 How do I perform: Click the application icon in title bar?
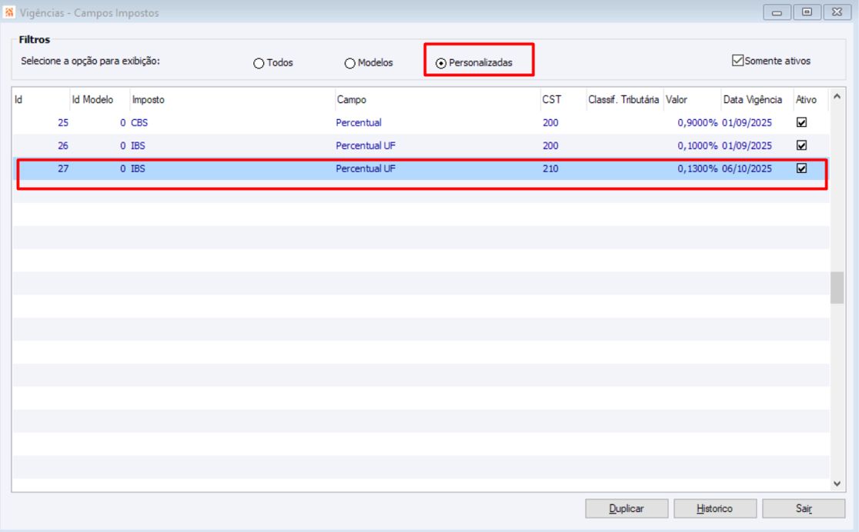tap(9, 12)
